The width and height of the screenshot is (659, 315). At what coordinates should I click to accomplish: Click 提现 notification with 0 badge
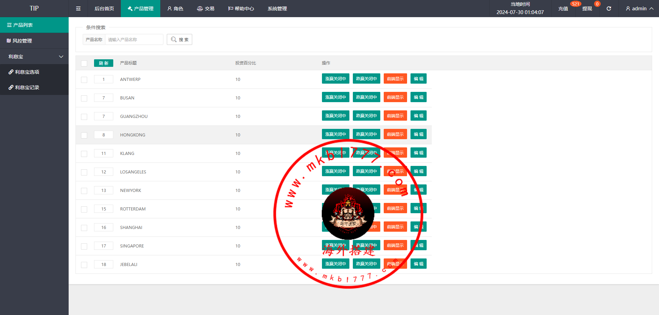[587, 9]
